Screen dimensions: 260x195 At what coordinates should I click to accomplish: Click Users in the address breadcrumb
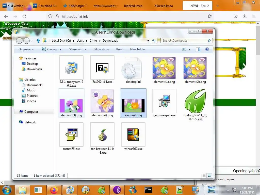click(80, 41)
